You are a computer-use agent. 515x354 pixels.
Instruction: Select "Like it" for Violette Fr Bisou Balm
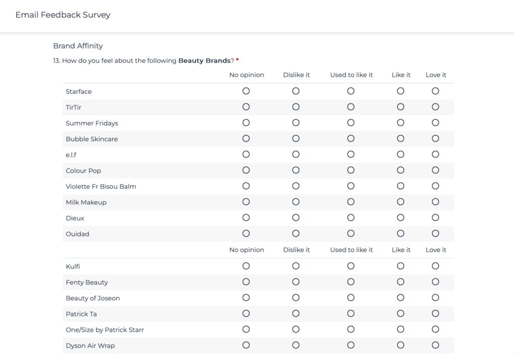pyautogui.click(x=400, y=186)
